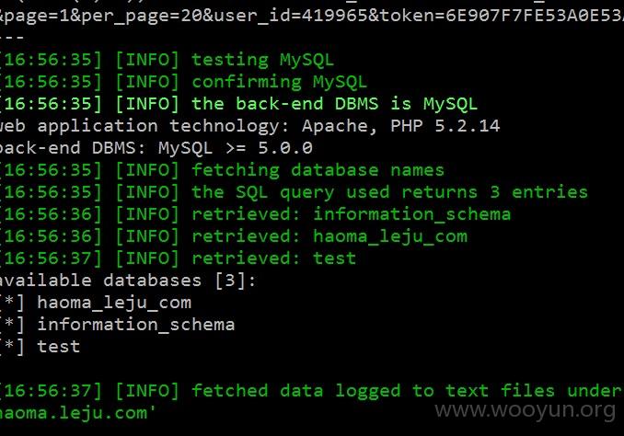Click the 'back-end DBMS: MySQL >= 5.0.0' line

156,148
